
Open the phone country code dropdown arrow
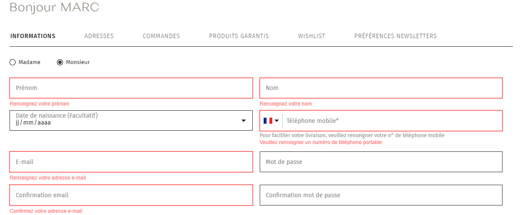click(x=277, y=121)
